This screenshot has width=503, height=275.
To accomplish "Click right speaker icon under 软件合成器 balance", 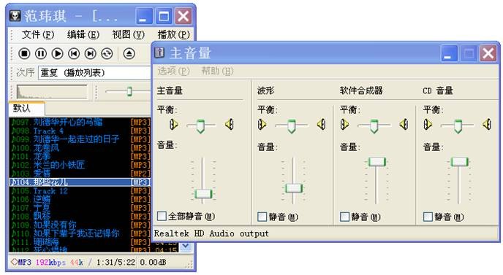I will click(x=404, y=124).
